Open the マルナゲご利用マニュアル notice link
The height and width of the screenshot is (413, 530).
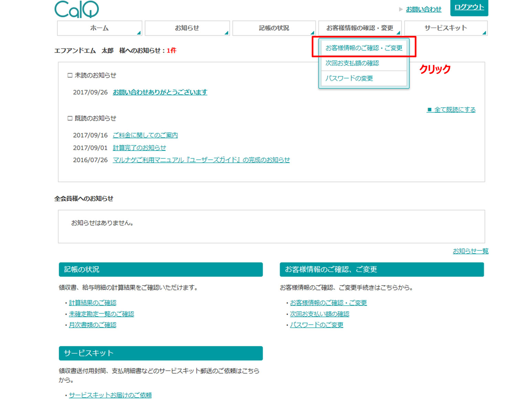pyautogui.click(x=201, y=160)
